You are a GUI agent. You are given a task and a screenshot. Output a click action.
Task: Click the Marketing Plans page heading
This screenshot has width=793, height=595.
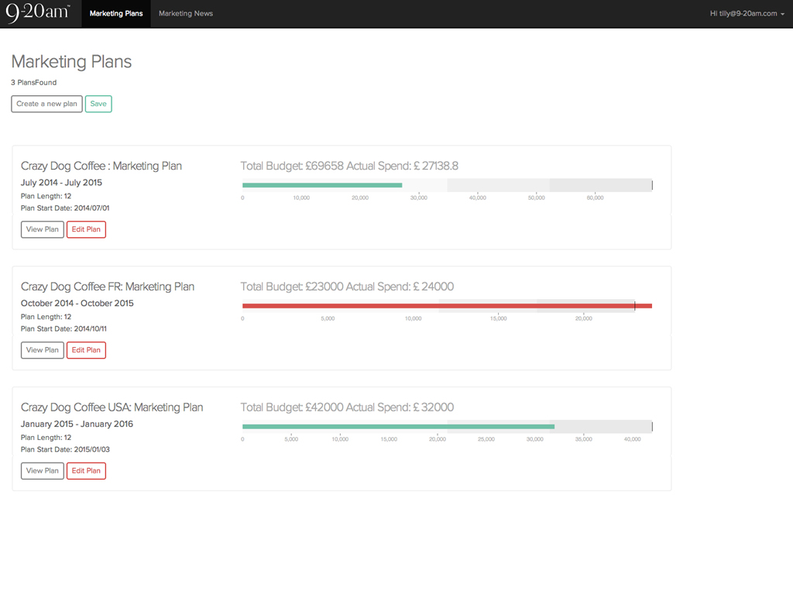click(x=71, y=62)
